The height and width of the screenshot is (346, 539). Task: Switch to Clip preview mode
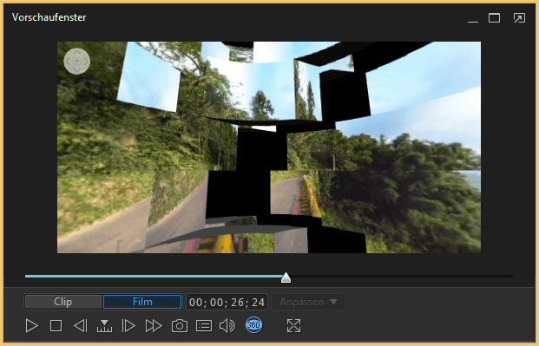(63, 302)
